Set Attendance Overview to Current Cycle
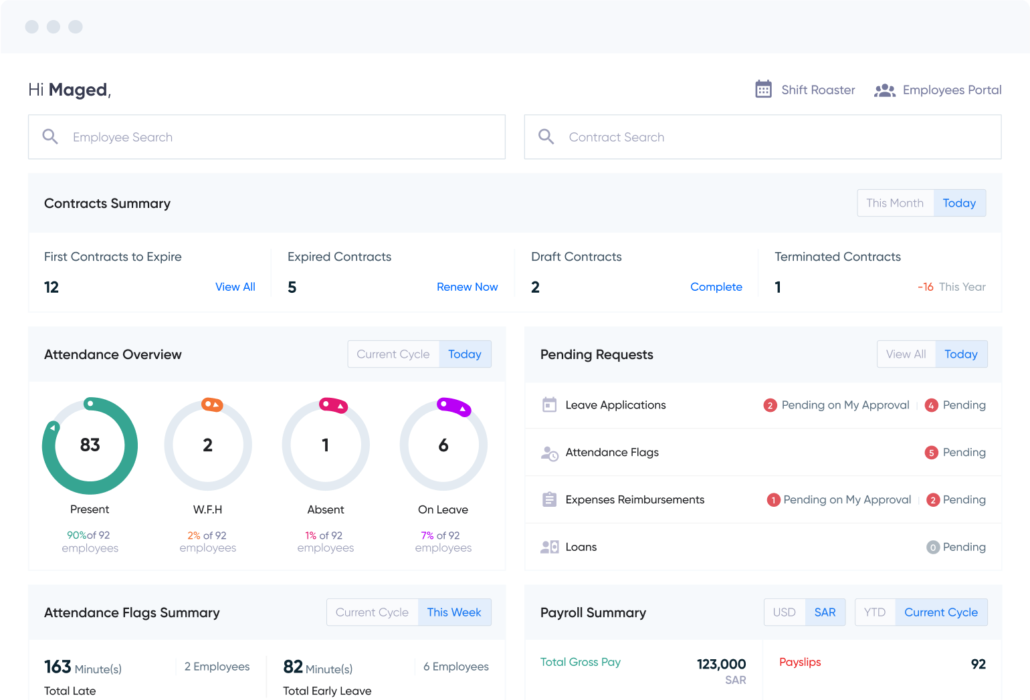The height and width of the screenshot is (700, 1030). 393,354
